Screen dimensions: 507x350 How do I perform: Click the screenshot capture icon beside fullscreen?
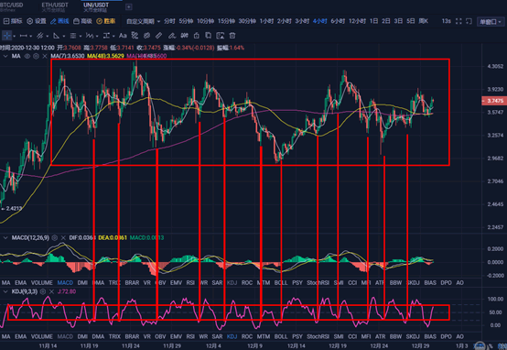[x=469, y=21]
